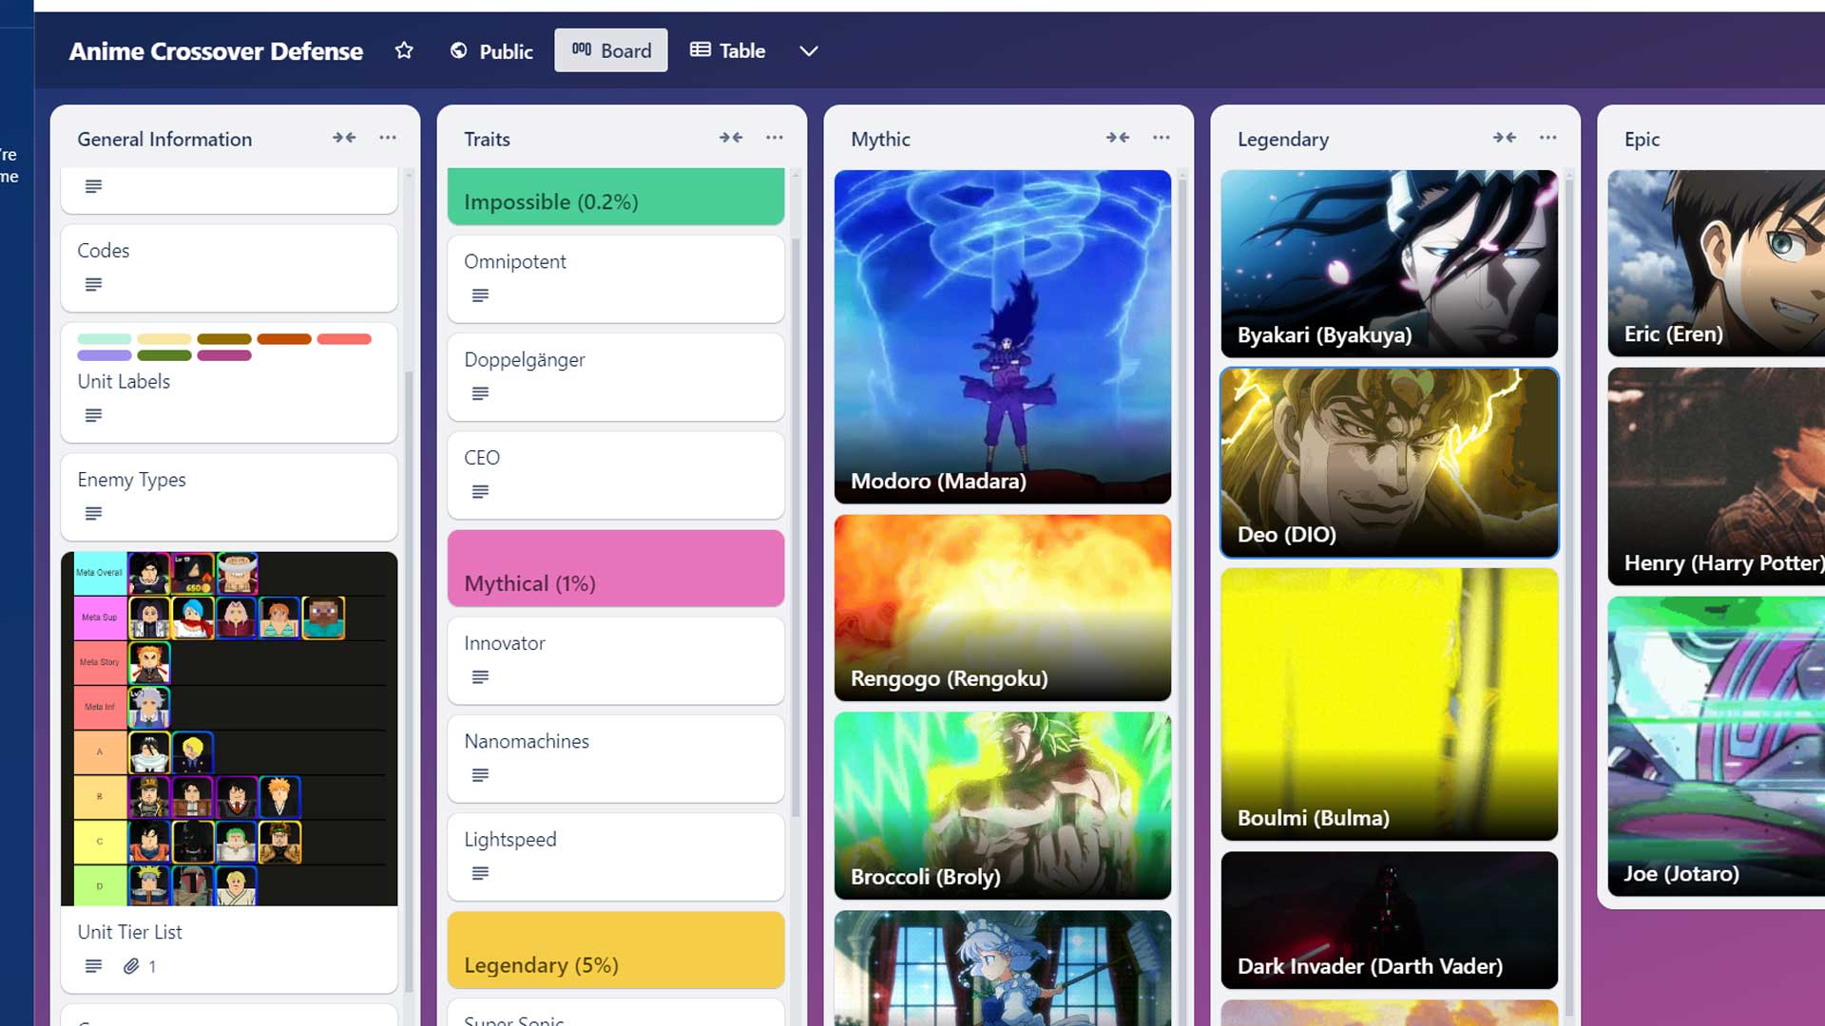Open the Rengogo (Rengoku) card
Image resolution: width=1825 pixels, height=1026 pixels.
coord(1003,608)
